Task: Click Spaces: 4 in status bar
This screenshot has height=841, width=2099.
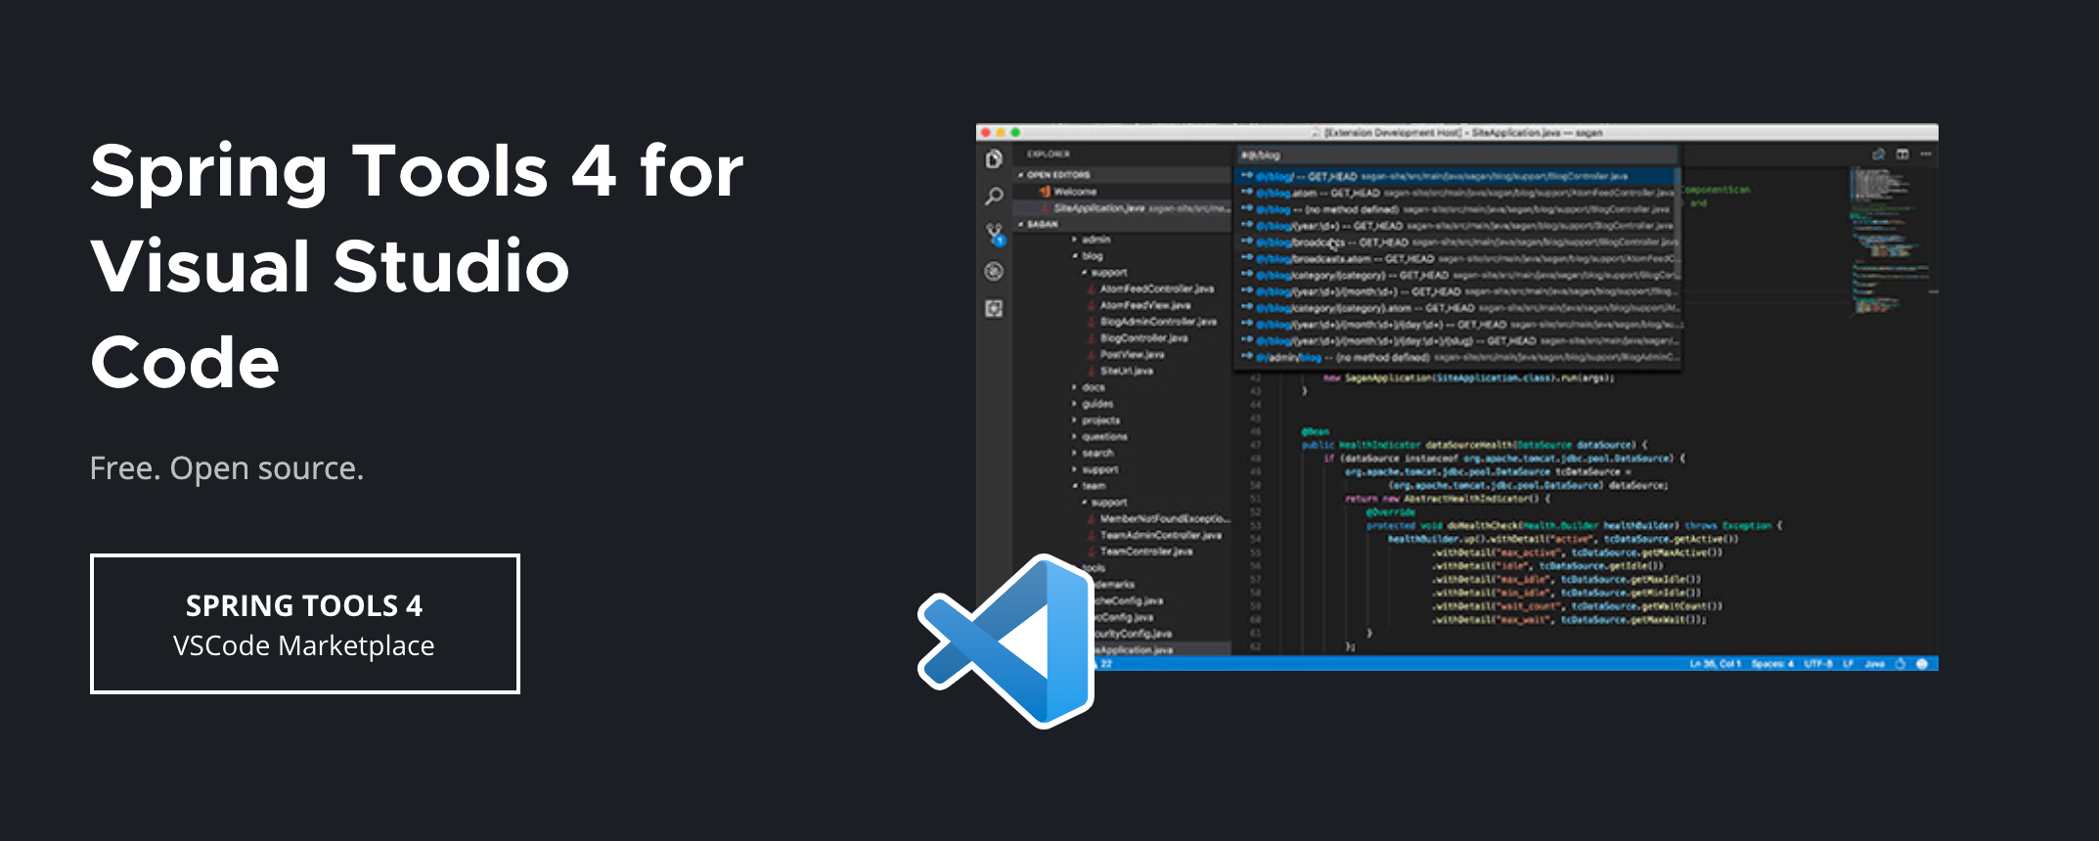Action: 1772,664
